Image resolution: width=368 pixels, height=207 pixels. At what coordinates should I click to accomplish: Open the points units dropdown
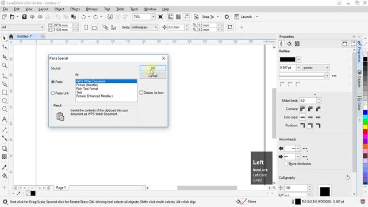(327, 68)
